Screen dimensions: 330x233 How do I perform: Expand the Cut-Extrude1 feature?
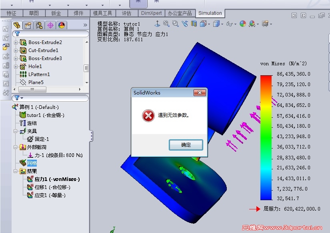pos(16,50)
